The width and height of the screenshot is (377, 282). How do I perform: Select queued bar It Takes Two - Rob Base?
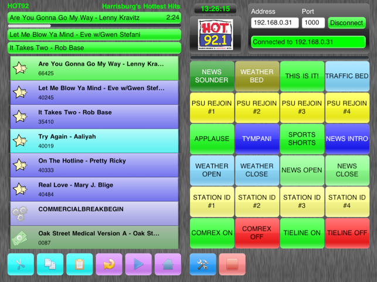click(x=94, y=48)
